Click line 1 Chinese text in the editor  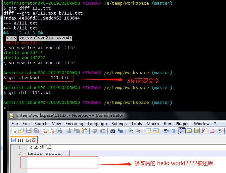coord(40,147)
